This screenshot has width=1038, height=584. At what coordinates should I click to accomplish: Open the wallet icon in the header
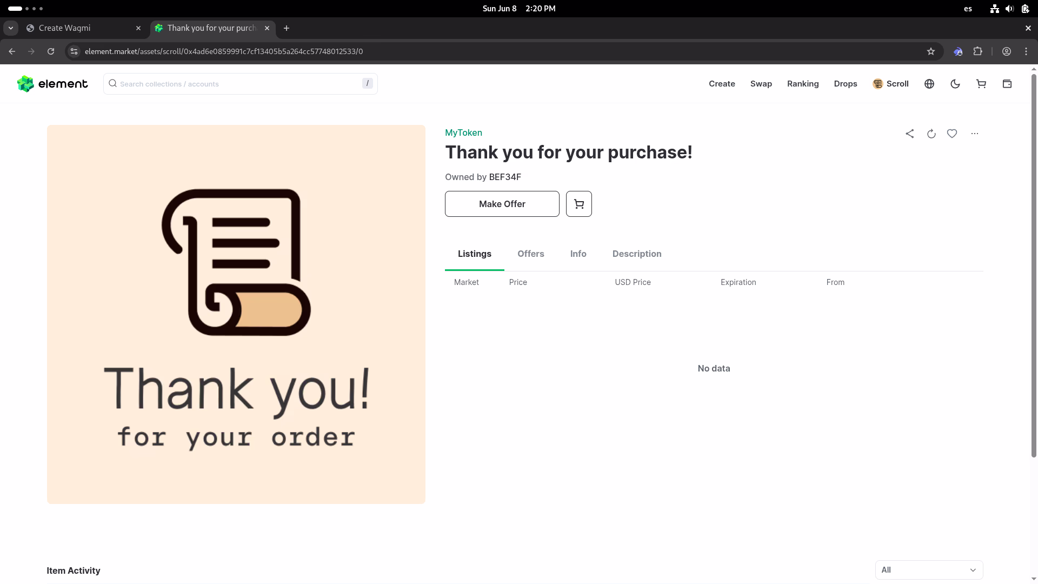(x=1007, y=84)
